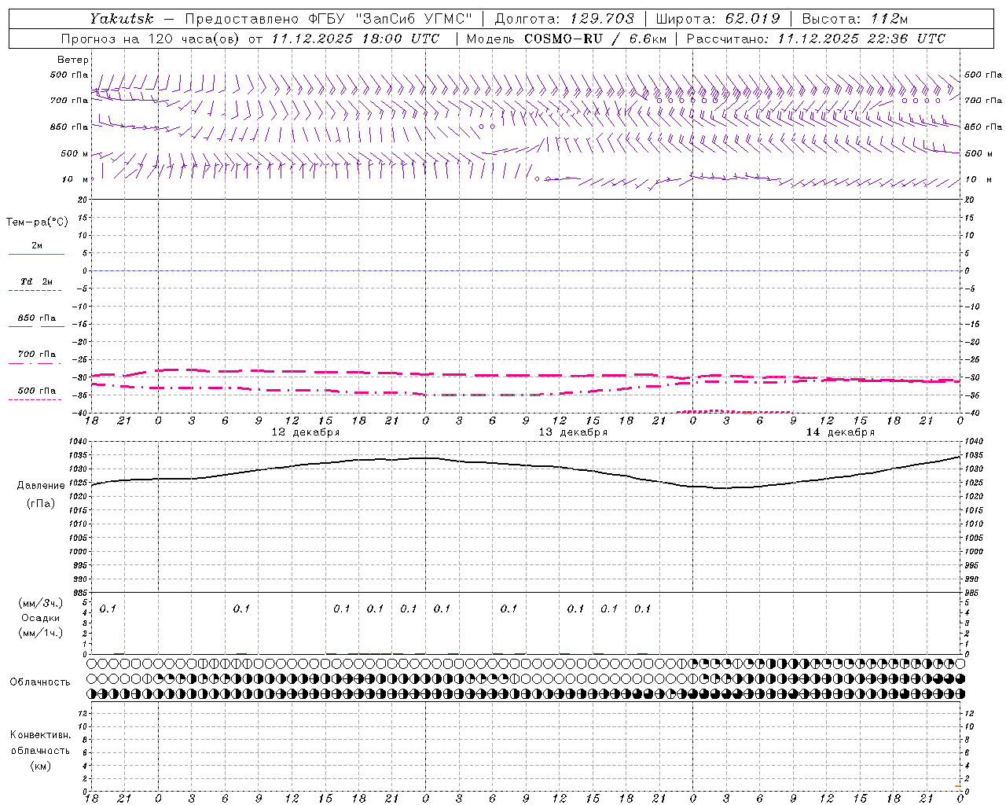Click the '13 декабря' date label
The height and width of the screenshot is (805, 1006).
pyautogui.click(x=573, y=432)
